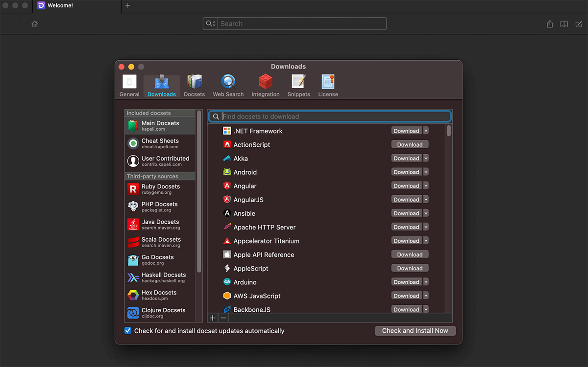
Task: Click the AWS JavaScript docset icon
Action: 227,296
